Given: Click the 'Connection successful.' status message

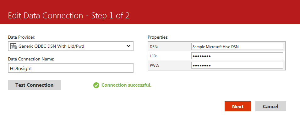Looking at the screenshot, I should tap(126, 85).
